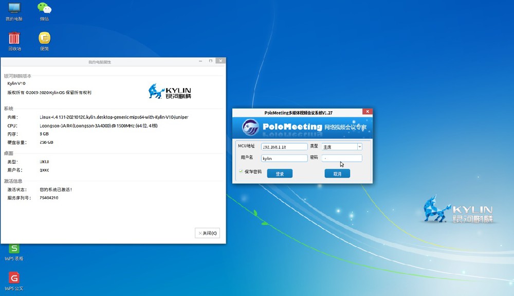Launch the red WPS 公文 desktop icon
The width and height of the screenshot is (514, 296).
[x=14, y=278]
